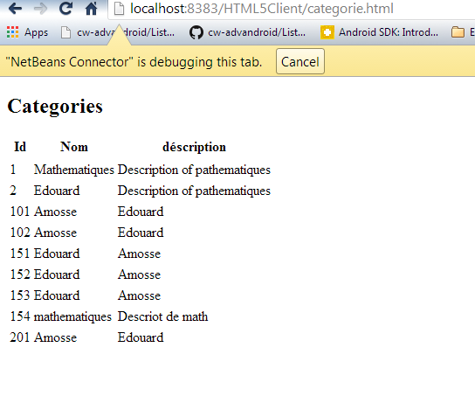
Task: Click the id 201 row Amosse cell
Action: pyautogui.click(x=55, y=337)
